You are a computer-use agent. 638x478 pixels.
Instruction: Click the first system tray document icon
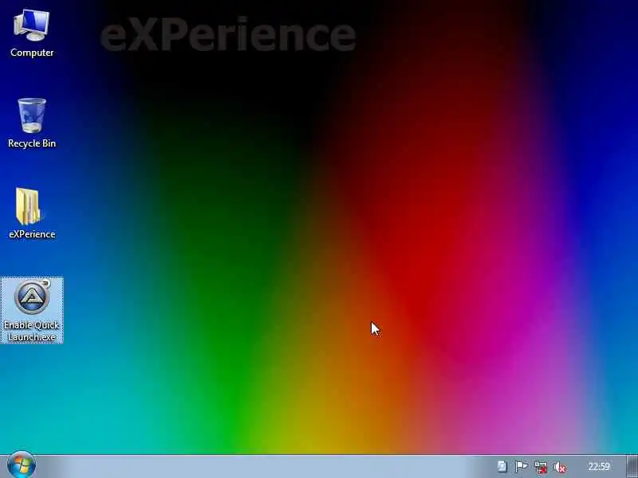[x=502, y=467]
